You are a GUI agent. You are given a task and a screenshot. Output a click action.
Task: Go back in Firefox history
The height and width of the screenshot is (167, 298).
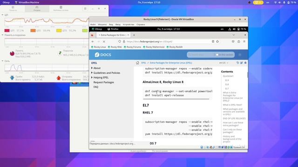93,41
